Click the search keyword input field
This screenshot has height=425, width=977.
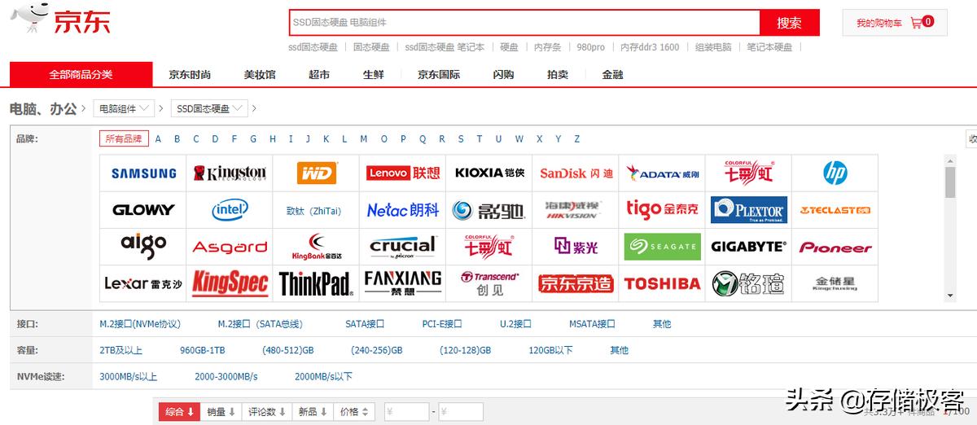[524, 23]
